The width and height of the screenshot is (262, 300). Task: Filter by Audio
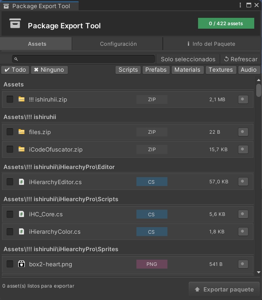249,70
